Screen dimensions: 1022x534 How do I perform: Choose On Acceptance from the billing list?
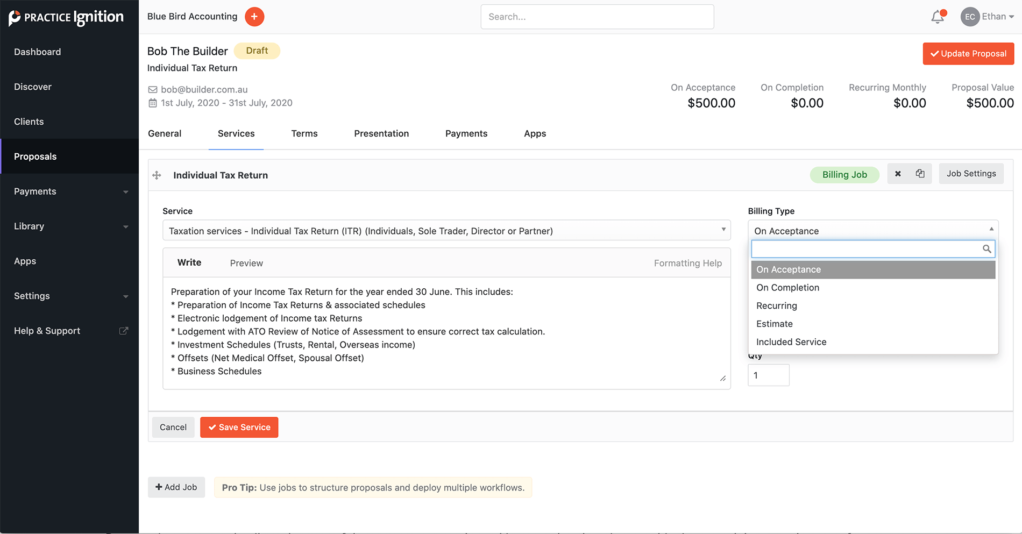[873, 269]
